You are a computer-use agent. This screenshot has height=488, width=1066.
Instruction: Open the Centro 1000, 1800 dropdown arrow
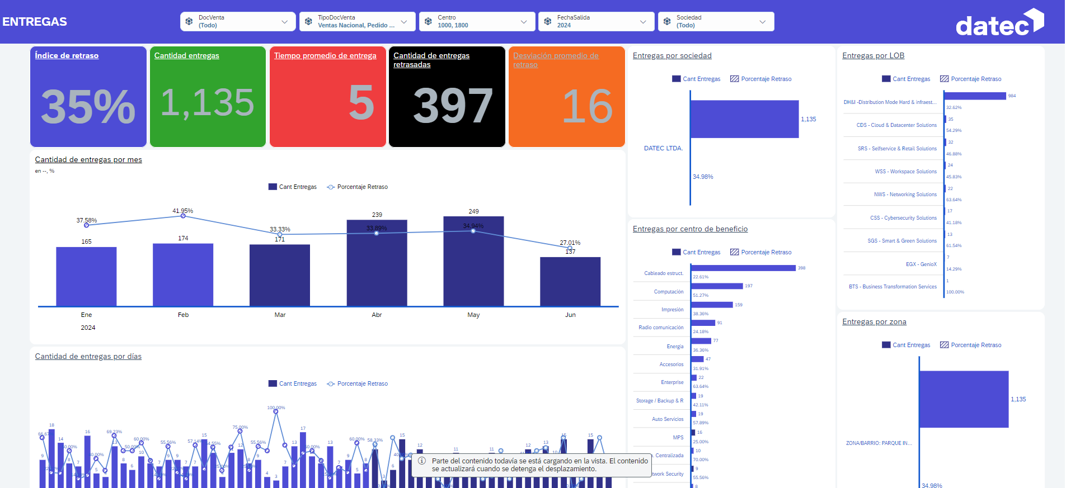pyautogui.click(x=524, y=22)
